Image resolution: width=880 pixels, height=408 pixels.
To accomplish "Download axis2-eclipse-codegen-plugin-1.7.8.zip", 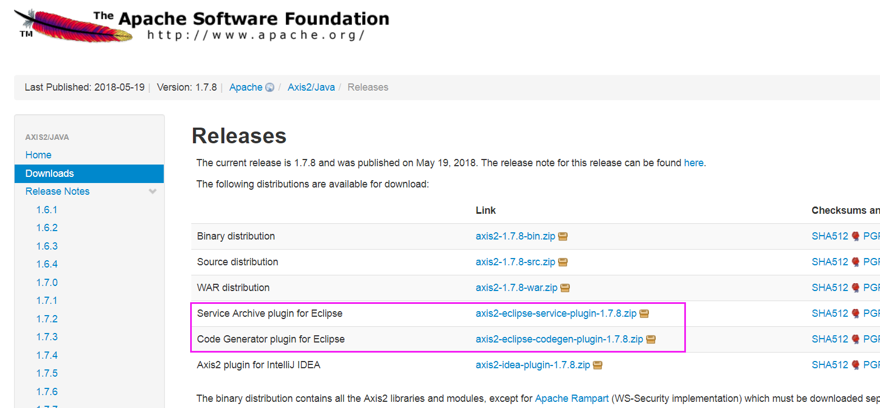I will pos(560,339).
